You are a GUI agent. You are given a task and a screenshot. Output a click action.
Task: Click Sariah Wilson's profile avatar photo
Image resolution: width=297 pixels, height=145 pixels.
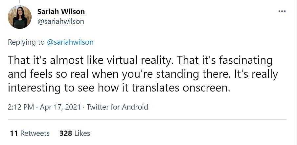[x=20, y=17]
